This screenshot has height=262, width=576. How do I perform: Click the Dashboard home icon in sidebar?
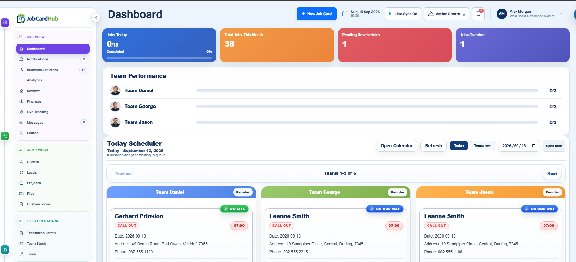21,49
